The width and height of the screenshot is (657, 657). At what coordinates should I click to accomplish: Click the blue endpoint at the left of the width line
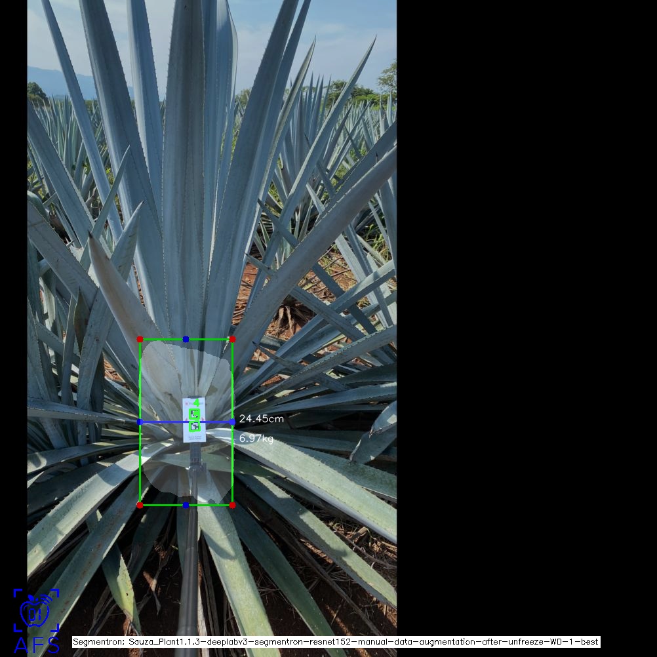[140, 422]
